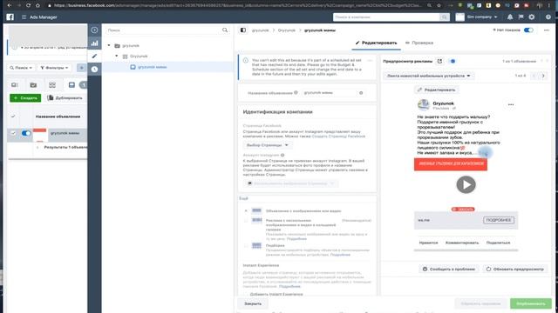Switch to the ad sets grid icon tab

(52, 85)
